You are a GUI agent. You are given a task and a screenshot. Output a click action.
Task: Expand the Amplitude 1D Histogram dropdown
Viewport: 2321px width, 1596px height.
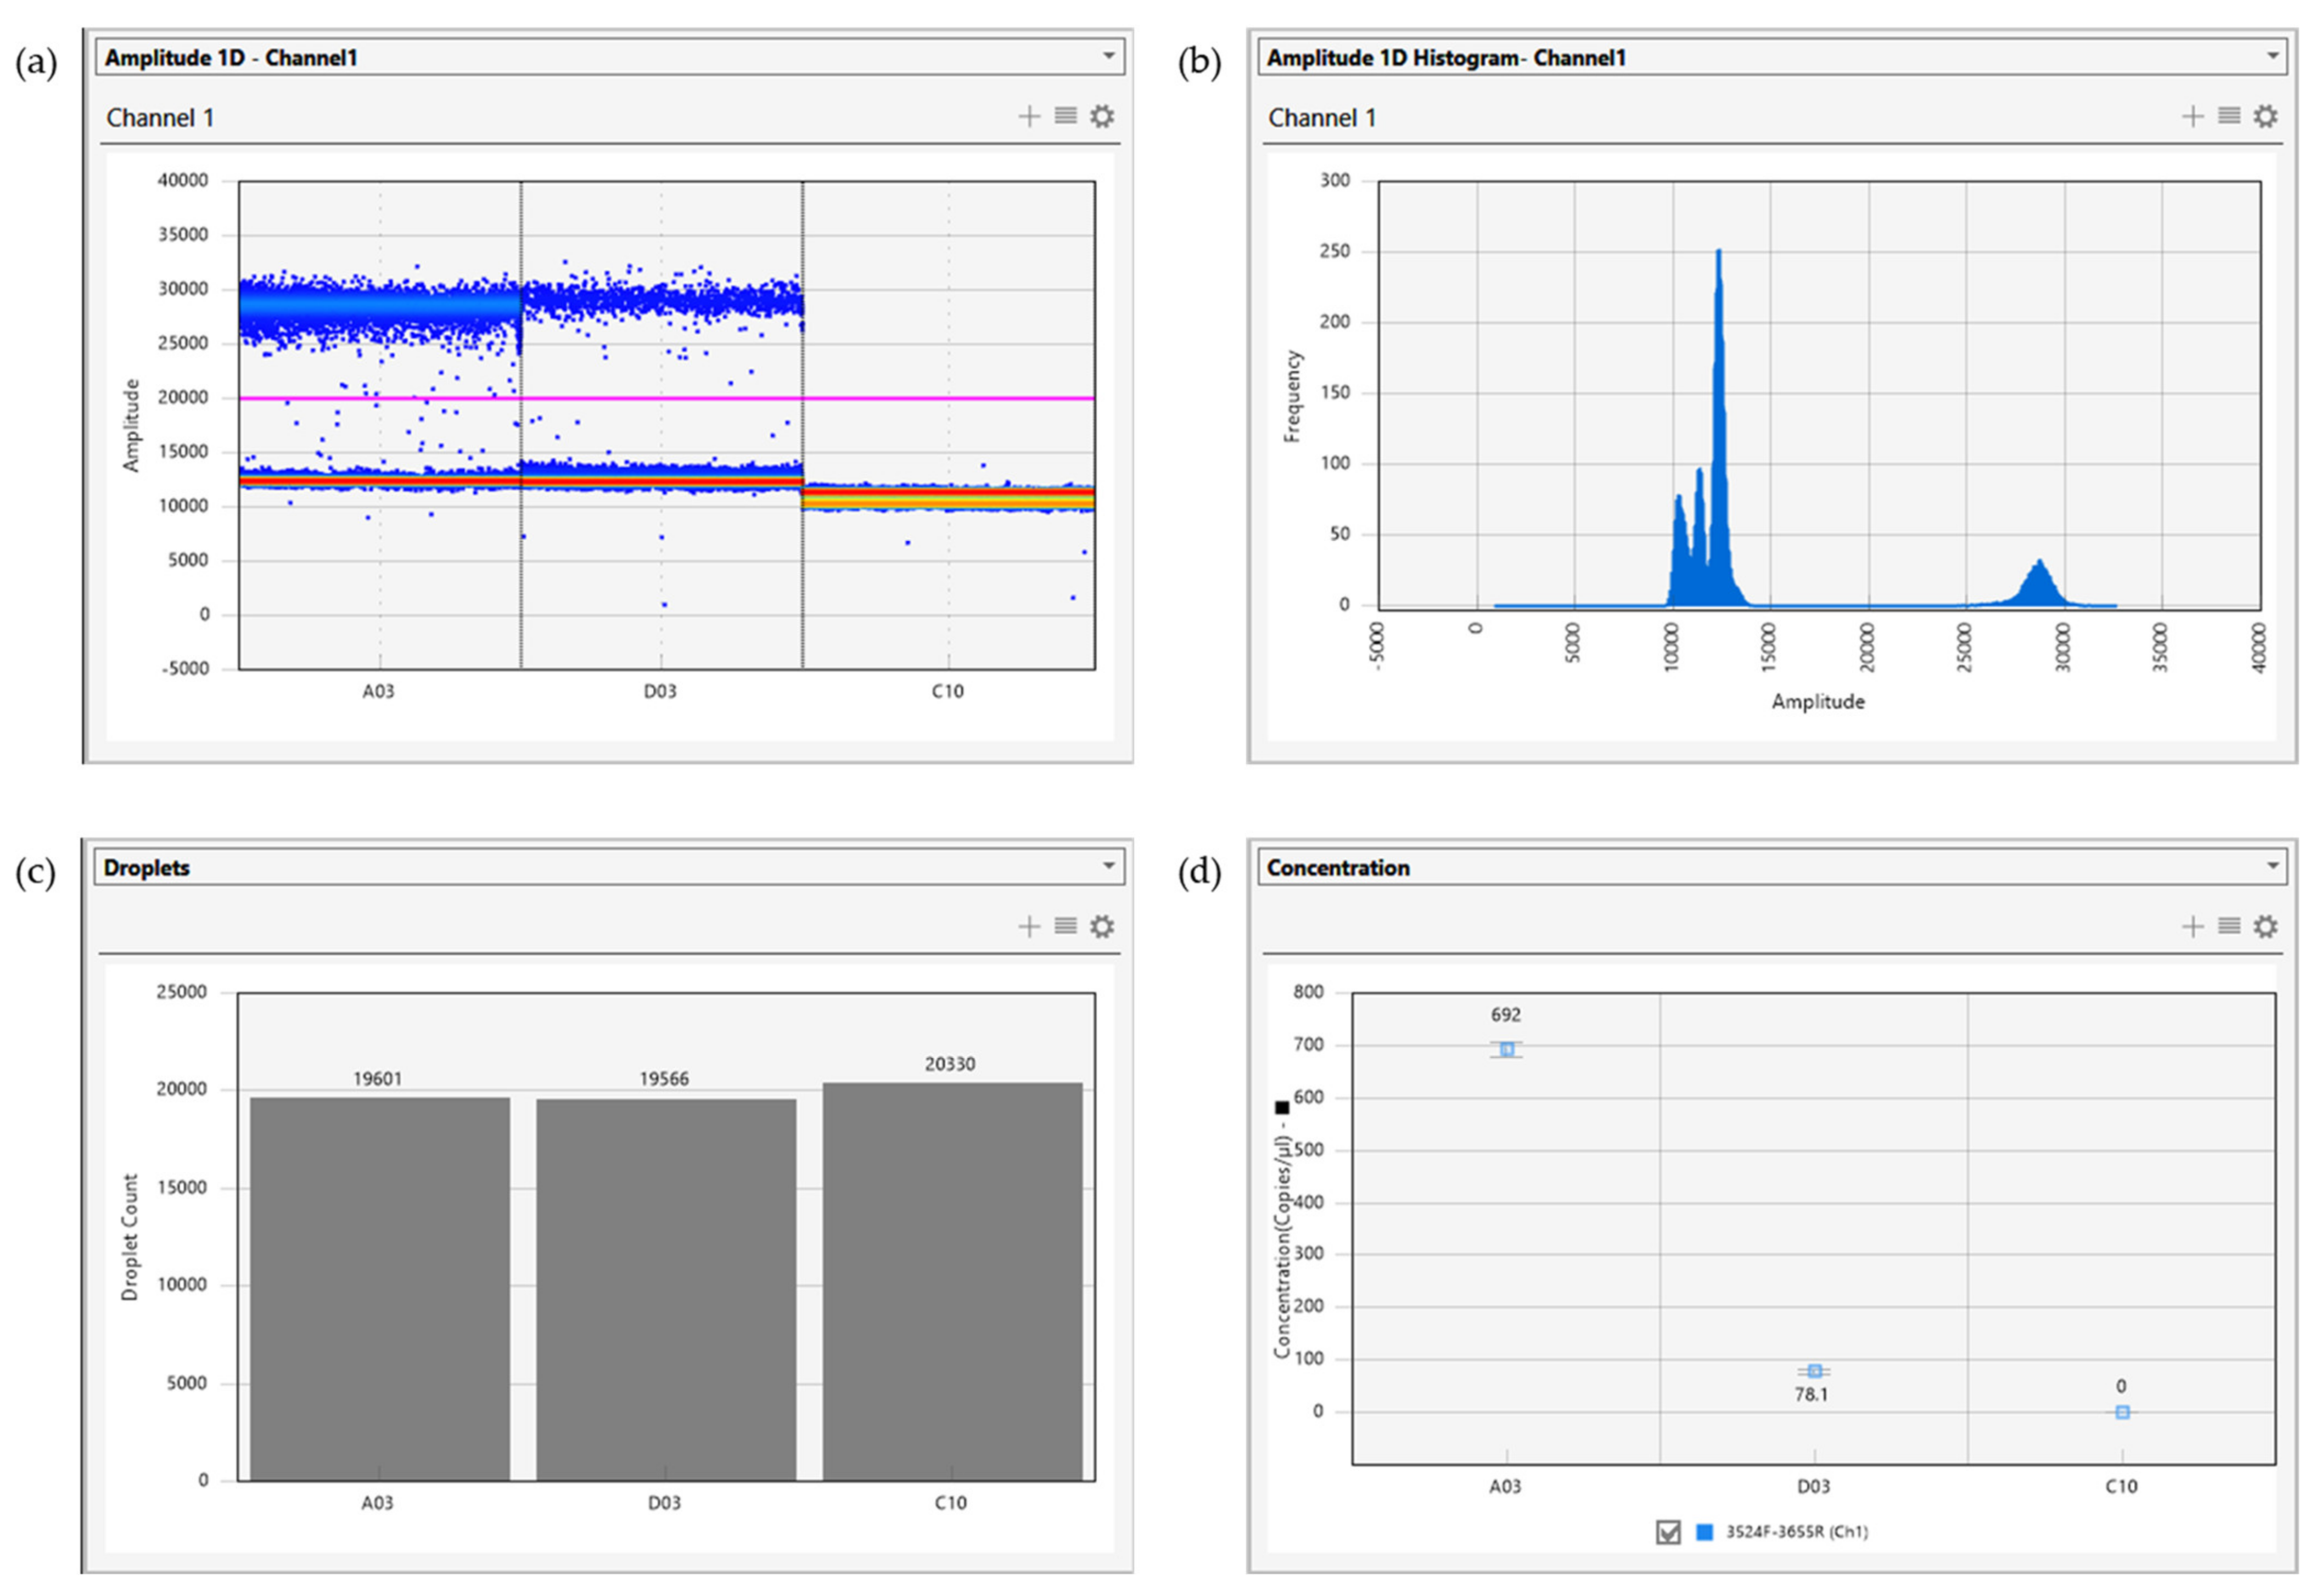pyautogui.click(x=2272, y=56)
